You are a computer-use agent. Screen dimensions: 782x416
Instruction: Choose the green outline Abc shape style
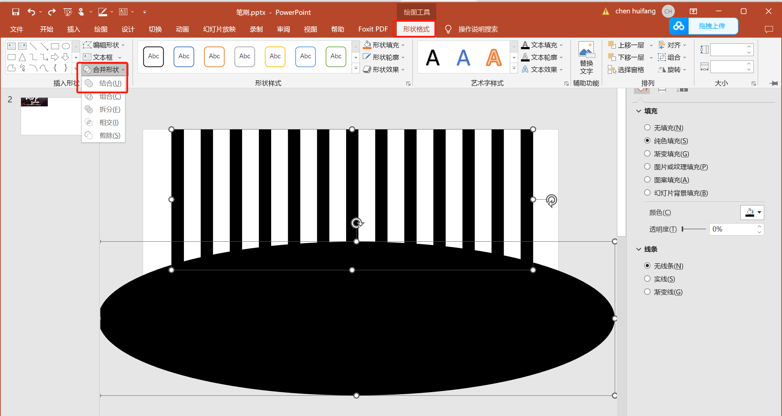pyautogui.click(x=336, y=56)
